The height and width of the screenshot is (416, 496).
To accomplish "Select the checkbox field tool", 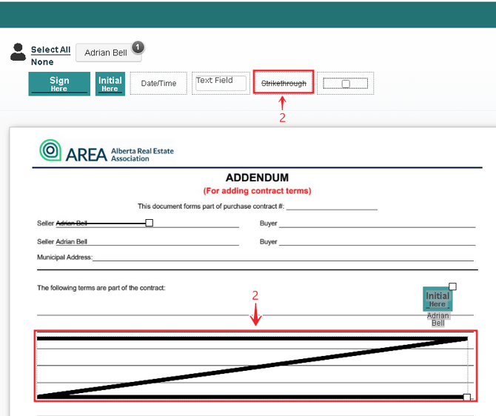I will (x=346, y=84).
